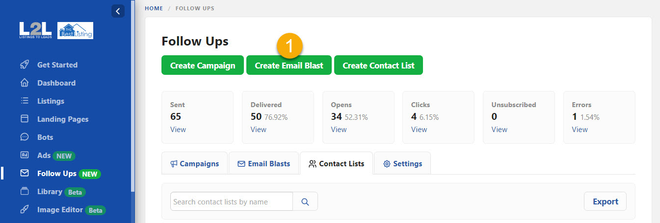Click the Landing Pages layout icon

tap(25, 119)
